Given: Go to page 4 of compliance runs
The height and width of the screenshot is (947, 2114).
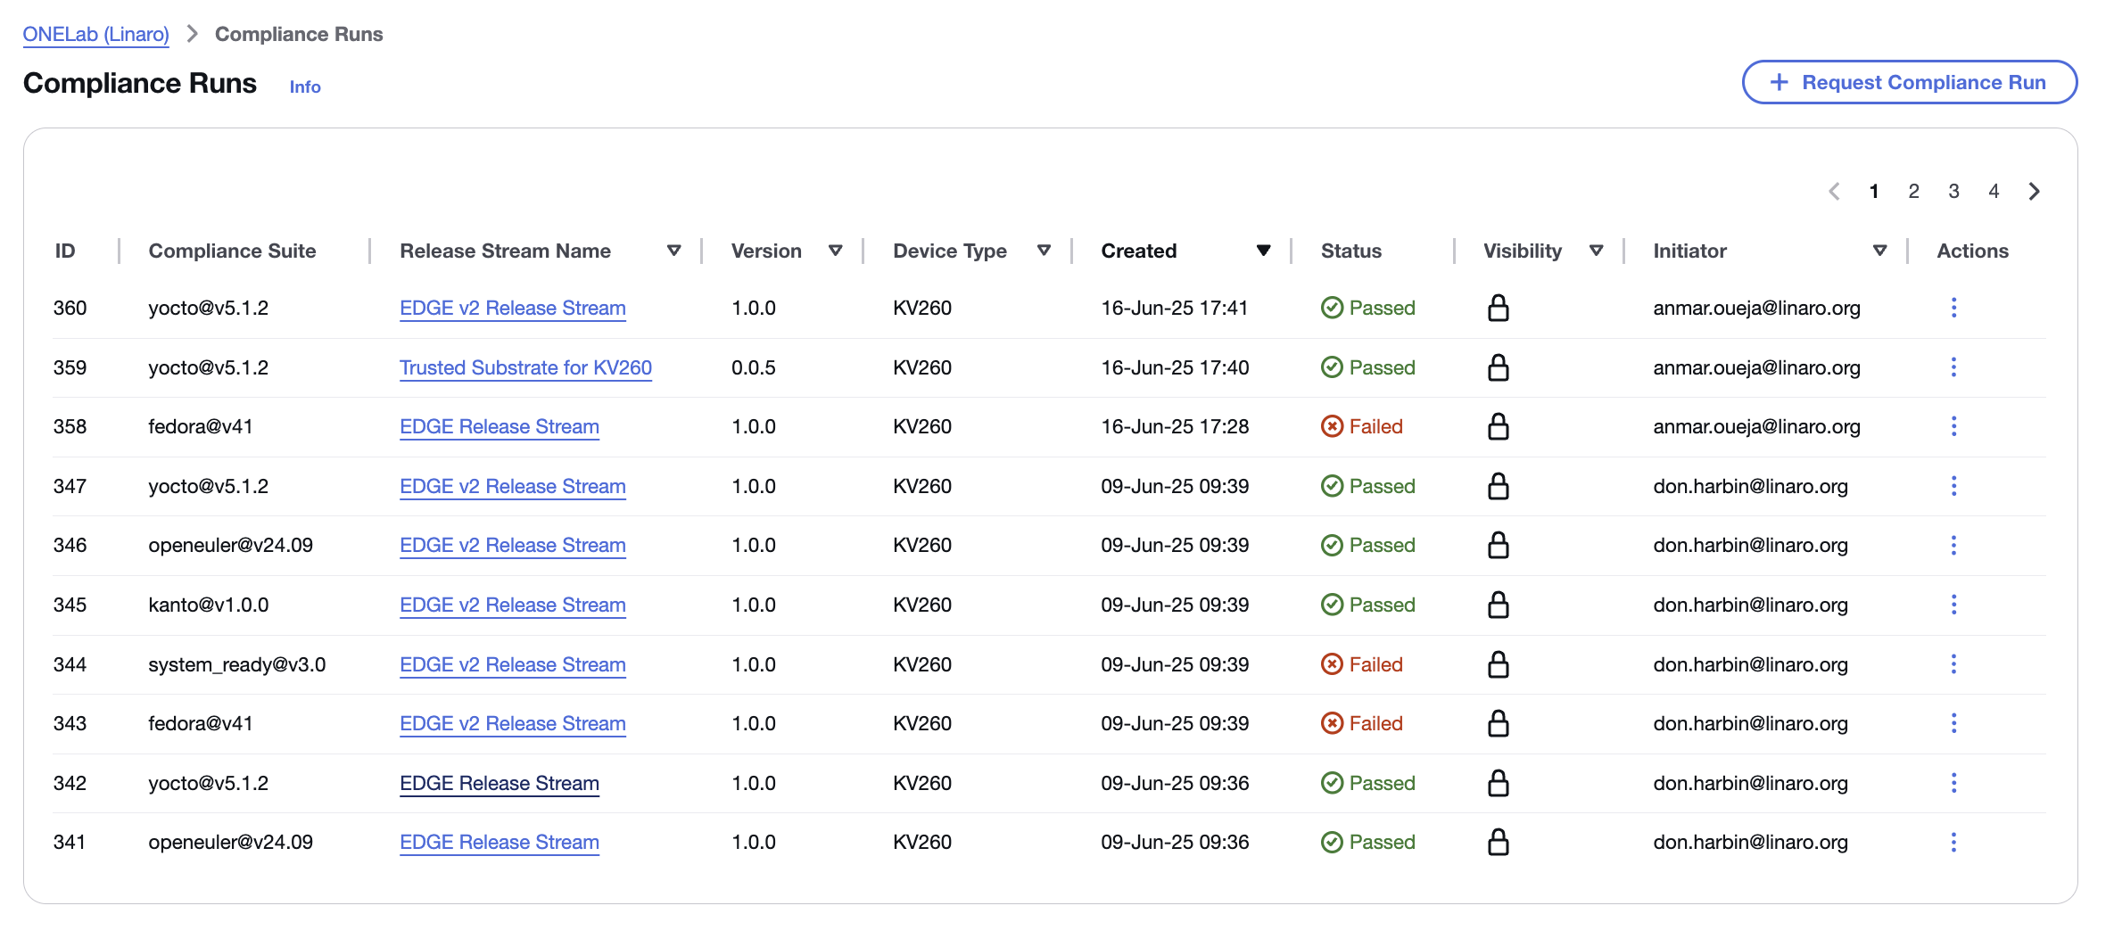Looking at the screenshot, I should coord(1994,191).
